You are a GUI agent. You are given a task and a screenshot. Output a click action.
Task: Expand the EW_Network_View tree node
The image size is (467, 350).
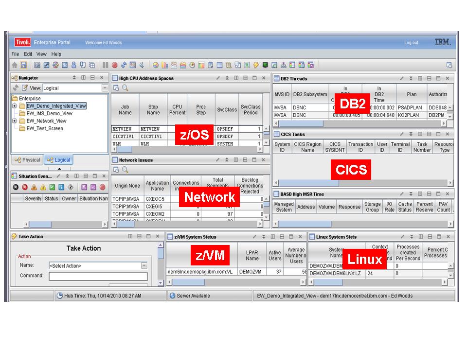coord(14,121)
